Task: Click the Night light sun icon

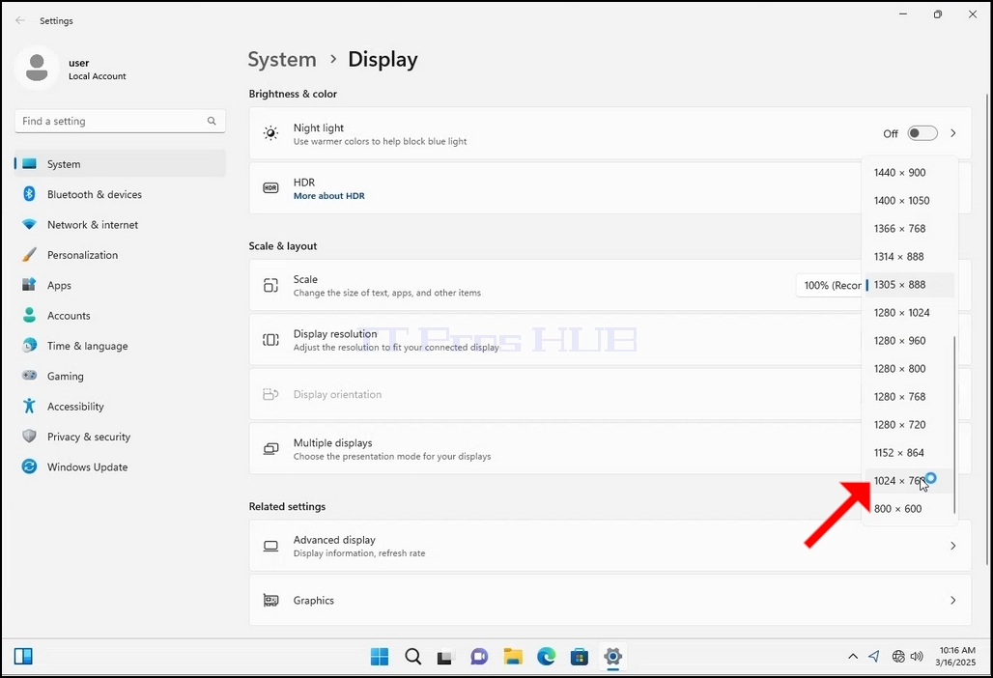Action: pyautogui.click(x=270, y=133)
